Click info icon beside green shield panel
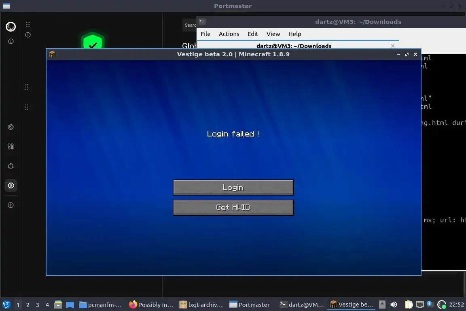Viewport: 466px width, 311px height. tap(28, 35)
